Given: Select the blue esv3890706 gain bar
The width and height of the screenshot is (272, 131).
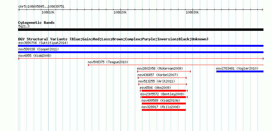Looking at the screenshot, I should [x=141, y=46].
